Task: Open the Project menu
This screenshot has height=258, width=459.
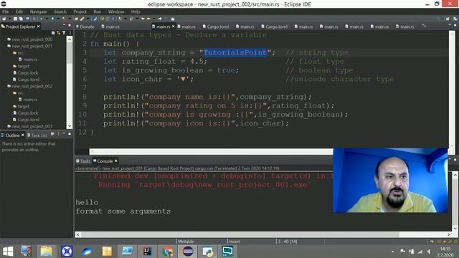Action: tap(80, 11)
